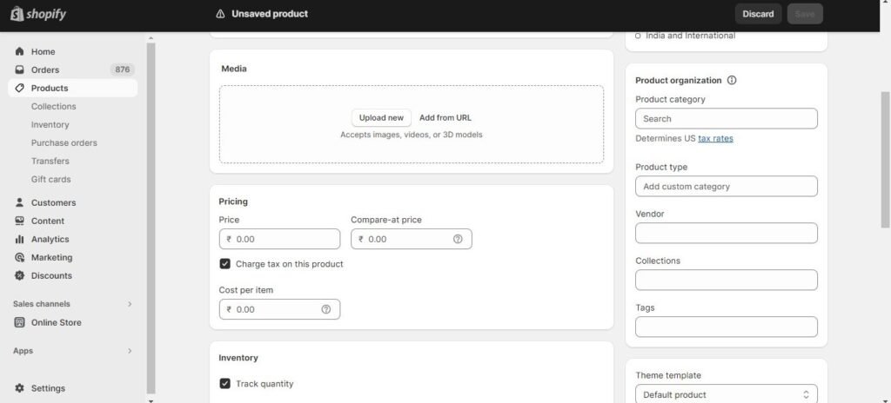The height and width of the screenshot is (403, 891).
Task: Click the Home icon in sidebar
Action: (x=19, y=52)
